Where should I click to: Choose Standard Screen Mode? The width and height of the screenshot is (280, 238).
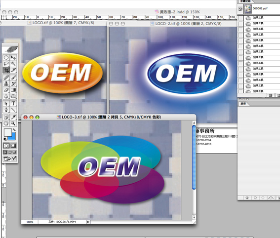pyautogui.click(x=5, y=152)
